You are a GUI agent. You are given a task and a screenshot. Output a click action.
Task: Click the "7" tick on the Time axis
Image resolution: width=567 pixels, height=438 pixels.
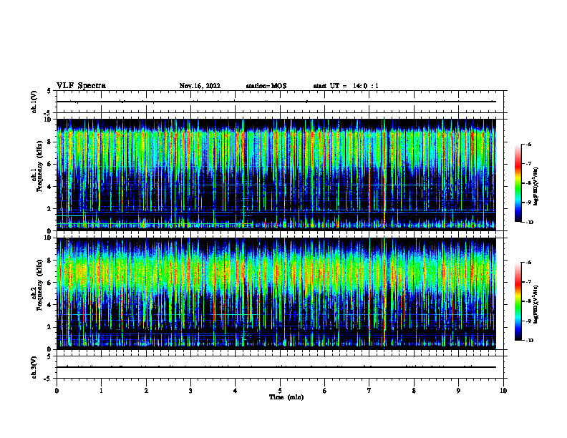pos(369,391)
